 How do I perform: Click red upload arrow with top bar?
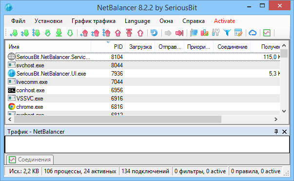tap(129, 33)
